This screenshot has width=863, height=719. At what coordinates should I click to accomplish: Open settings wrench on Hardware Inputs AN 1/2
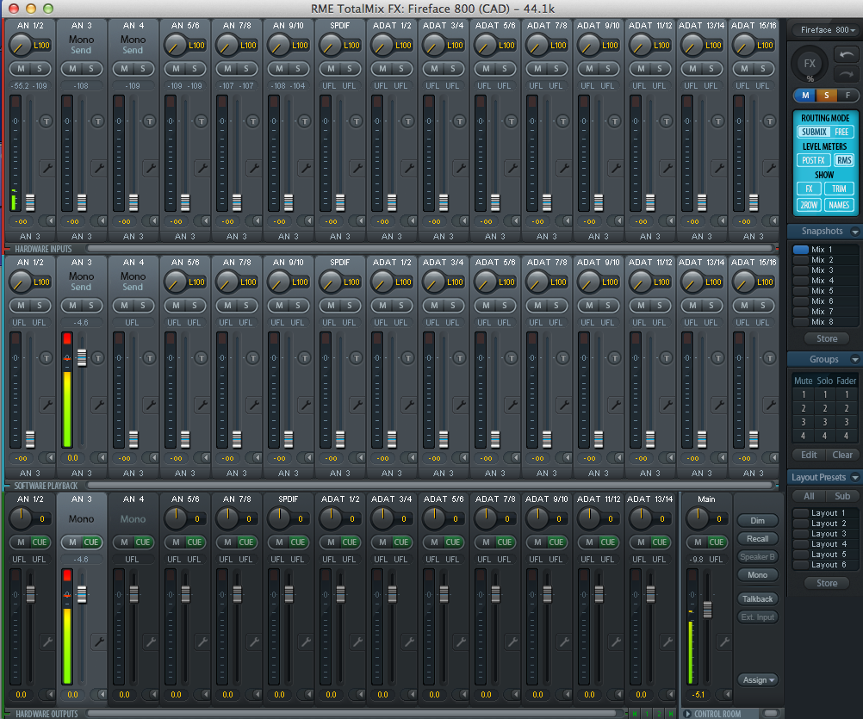click(x=47, y=168)
